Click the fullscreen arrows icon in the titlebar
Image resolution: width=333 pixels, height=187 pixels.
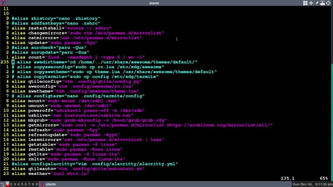[x=328, y=3]
